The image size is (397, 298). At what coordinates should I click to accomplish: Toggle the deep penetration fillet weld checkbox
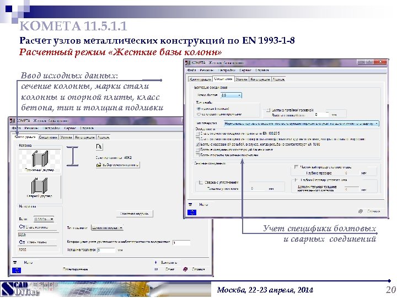click(x=296, y=180)
